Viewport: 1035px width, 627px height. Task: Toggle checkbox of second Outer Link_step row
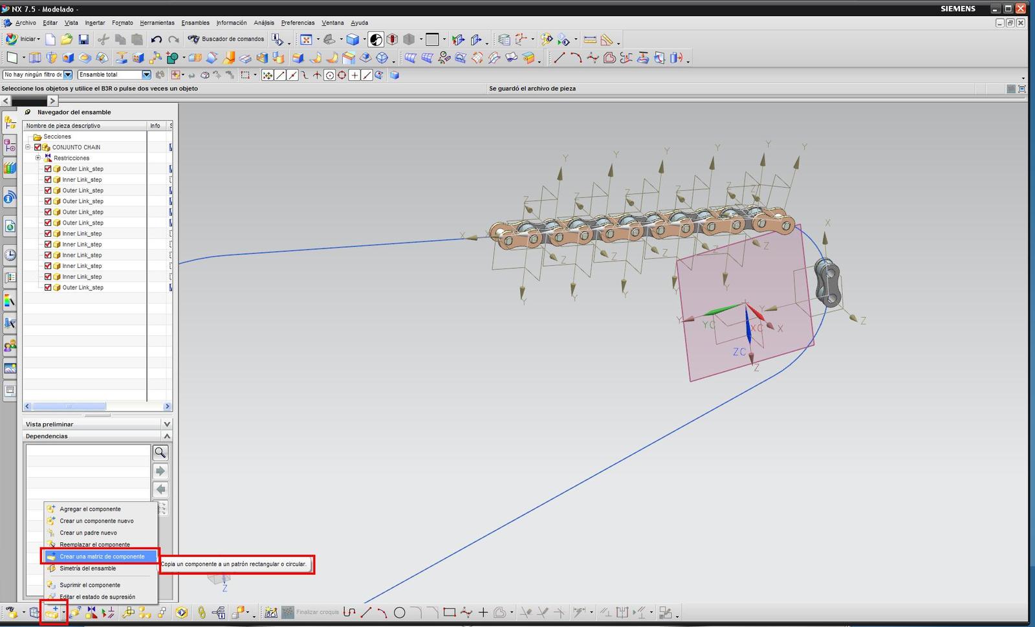pos(48,190)
